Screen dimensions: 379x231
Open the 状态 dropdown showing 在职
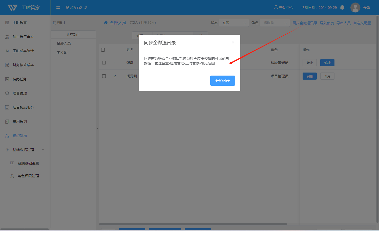tap(234, 23)
